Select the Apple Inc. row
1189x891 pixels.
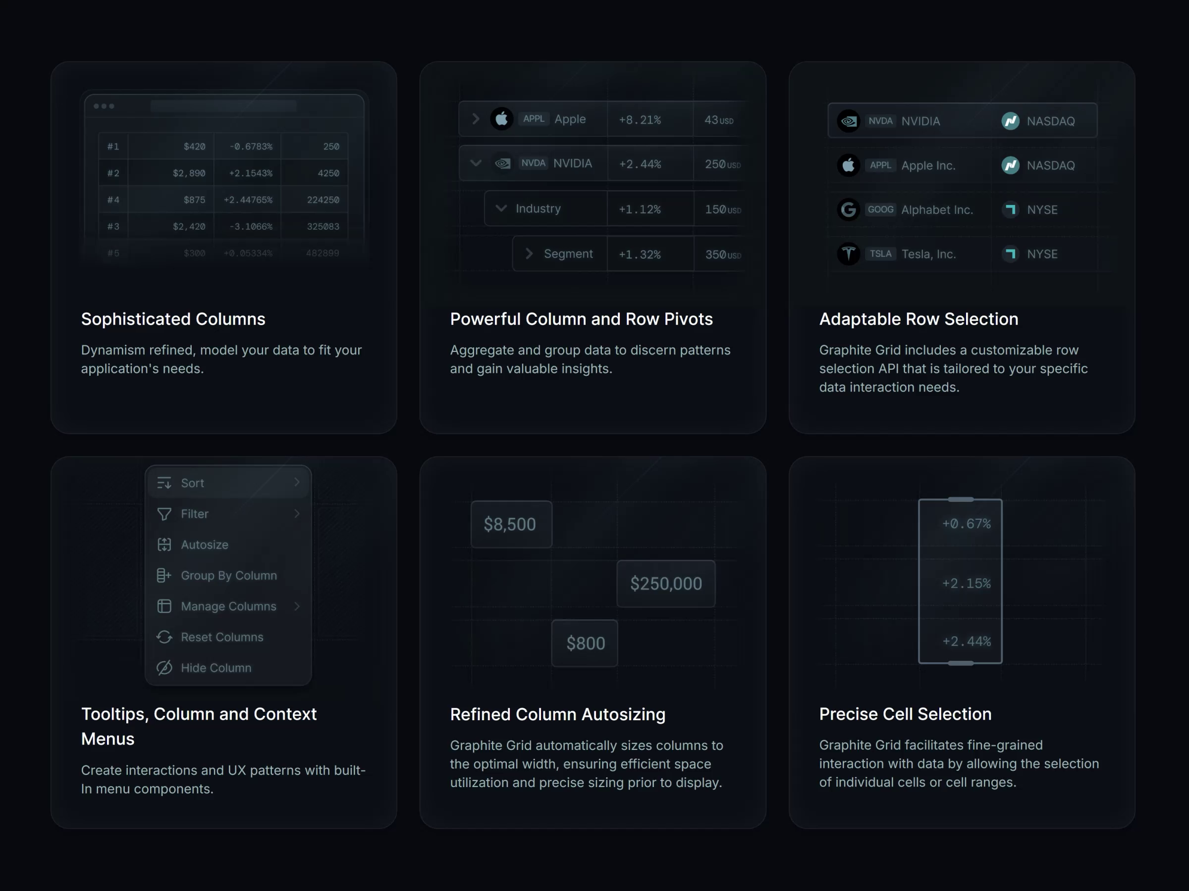tap(928, 165)
